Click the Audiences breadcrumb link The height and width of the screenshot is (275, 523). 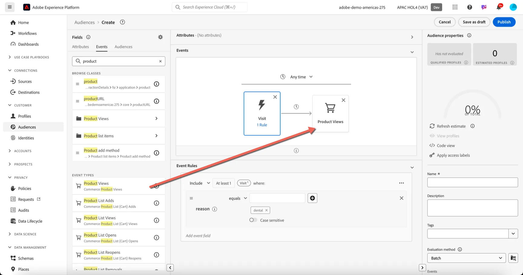click(x=84, y=22)
